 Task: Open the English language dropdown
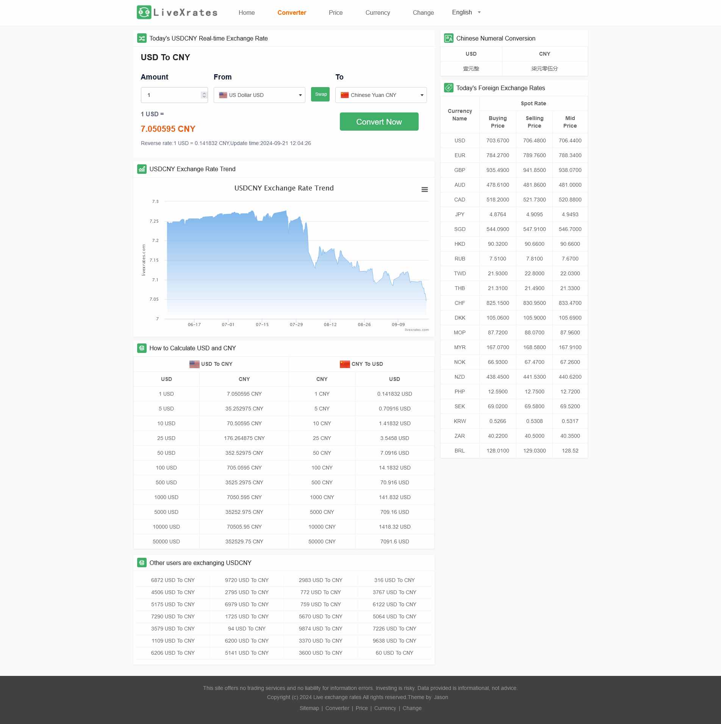click(466, 12)
